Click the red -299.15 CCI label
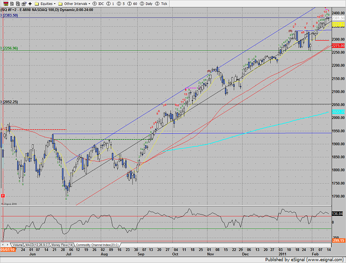This screenshot has height=263, width=346. (338, 240)
